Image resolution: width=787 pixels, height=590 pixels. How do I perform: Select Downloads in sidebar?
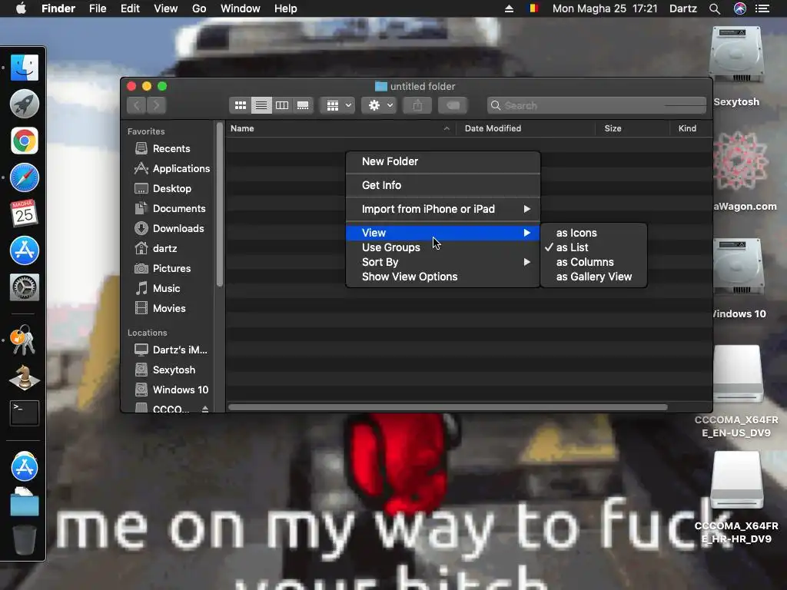coord(169,228)
